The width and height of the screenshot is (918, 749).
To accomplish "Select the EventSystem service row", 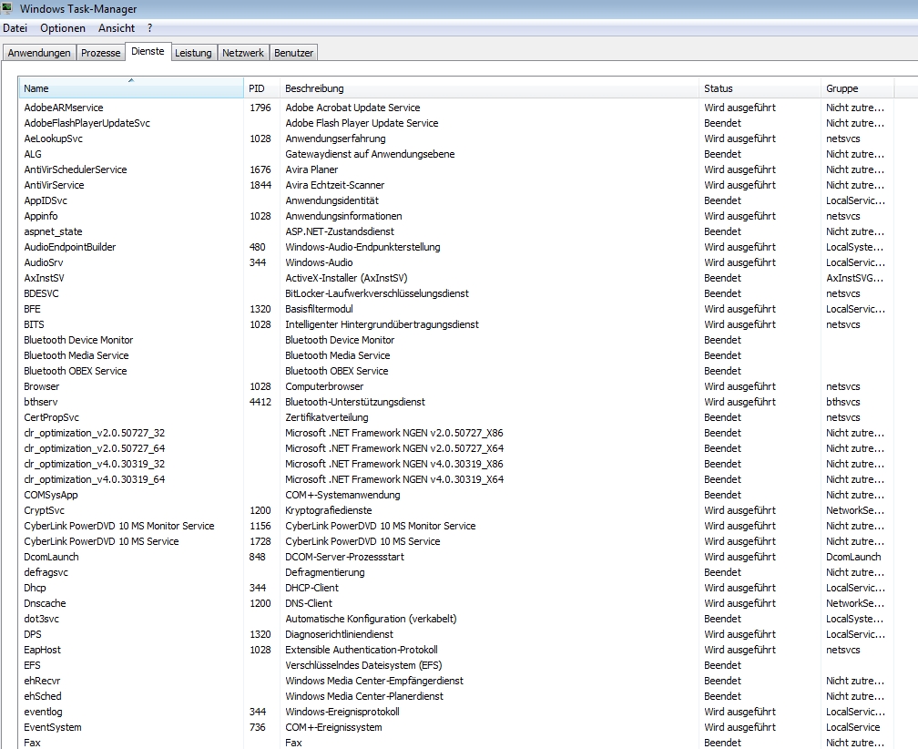I will [53, 727].
